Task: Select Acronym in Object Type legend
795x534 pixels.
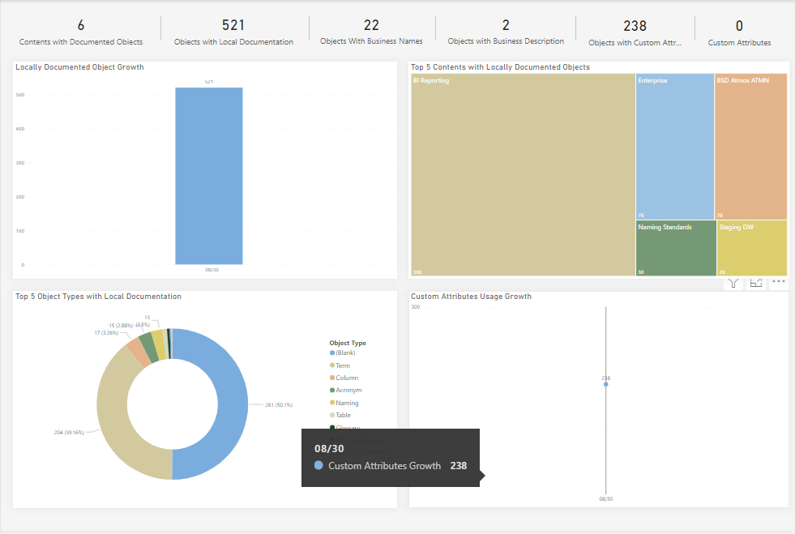Action: (x=348, y=391)
